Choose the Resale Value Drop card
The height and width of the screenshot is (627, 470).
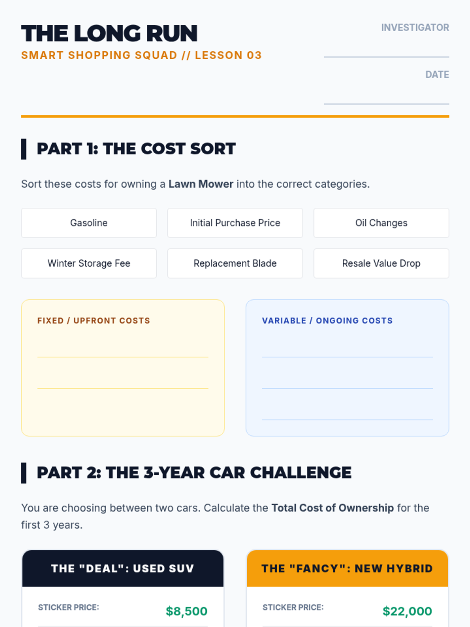tap(381, 263)
